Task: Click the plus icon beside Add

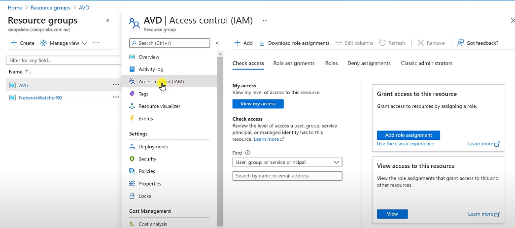Action: pyautogui.click(x=237, y=43)
